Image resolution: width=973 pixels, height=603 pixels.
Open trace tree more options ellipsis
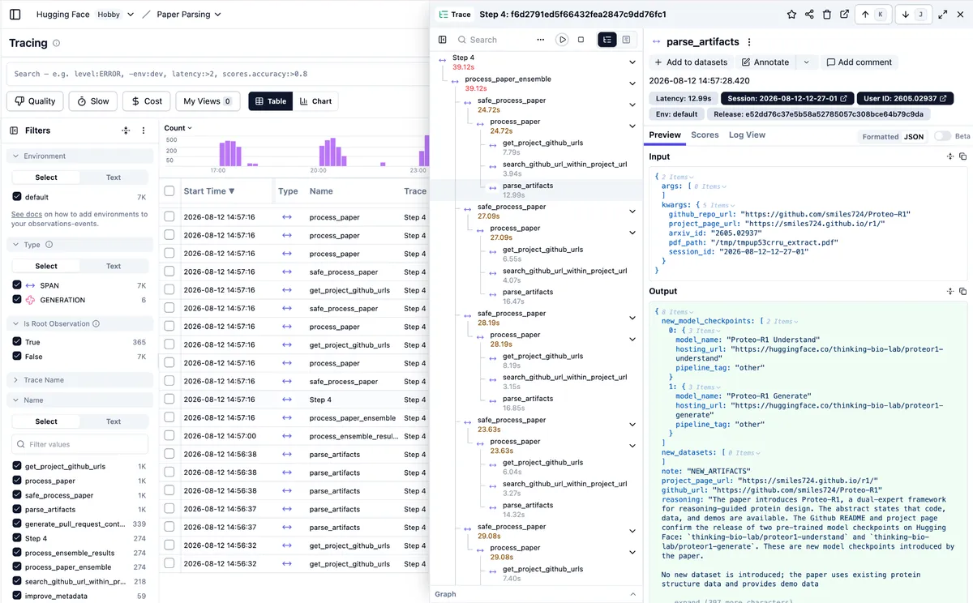tap(541, 40)
